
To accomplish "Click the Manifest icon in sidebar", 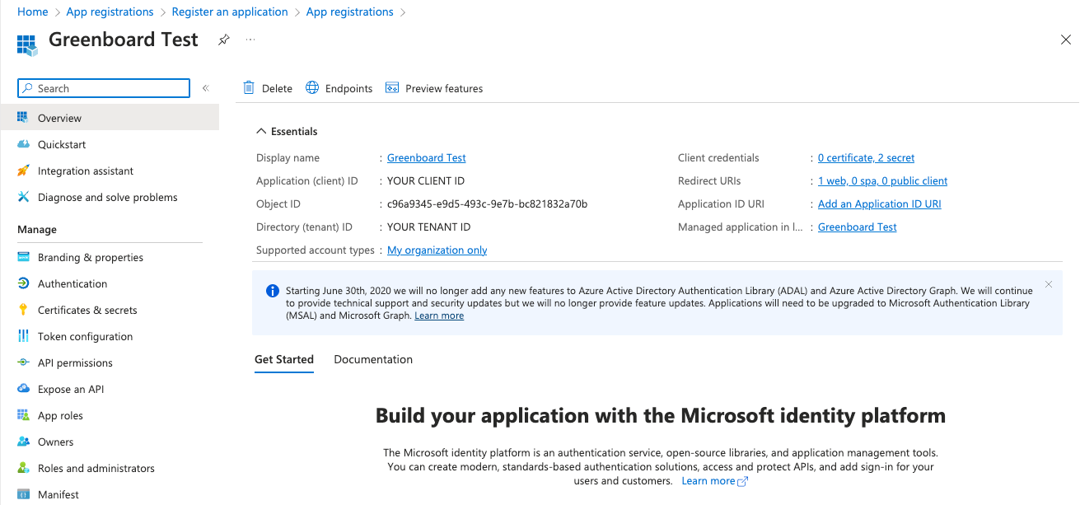I will pos(23,494).
